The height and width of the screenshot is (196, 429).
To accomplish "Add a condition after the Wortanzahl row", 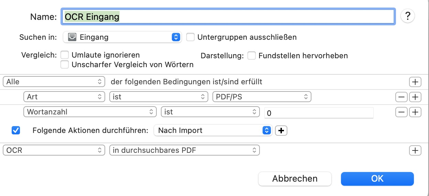I will 415,112.
